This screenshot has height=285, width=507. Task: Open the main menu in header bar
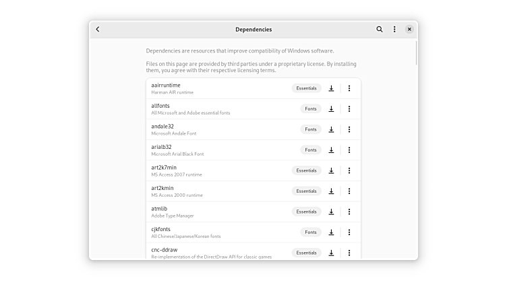394,30
